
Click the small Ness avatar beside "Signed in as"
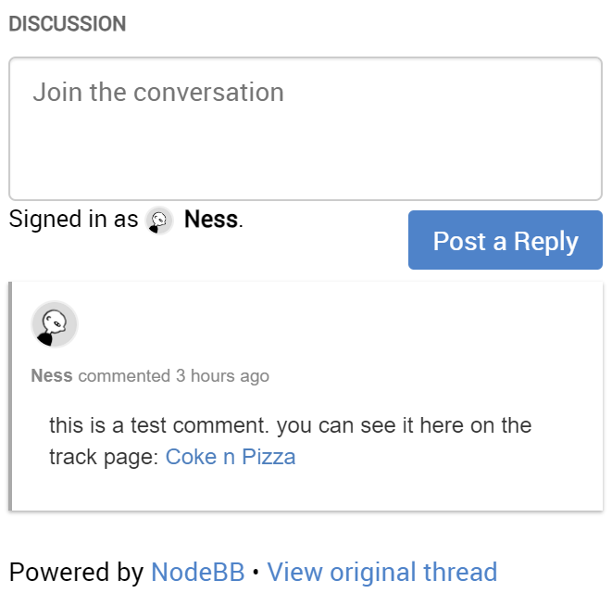[159, 221]
